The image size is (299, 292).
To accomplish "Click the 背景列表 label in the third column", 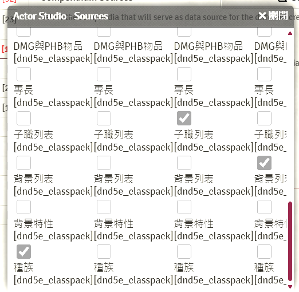I will (194, 179).
